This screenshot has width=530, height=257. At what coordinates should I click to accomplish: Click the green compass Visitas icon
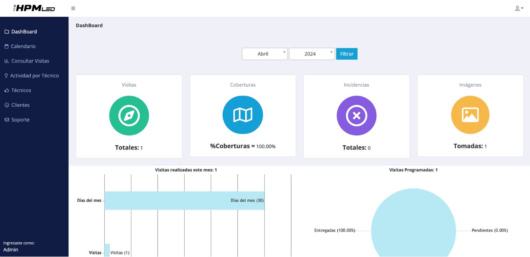[x=129, y=116]
